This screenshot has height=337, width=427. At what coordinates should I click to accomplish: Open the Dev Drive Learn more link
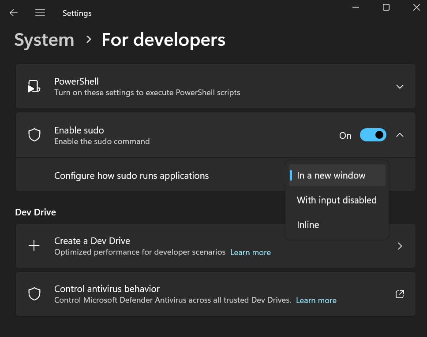click(250, 252)
